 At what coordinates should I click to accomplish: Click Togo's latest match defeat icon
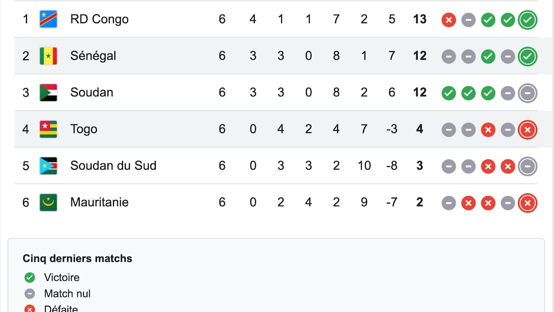coord(528,130)
